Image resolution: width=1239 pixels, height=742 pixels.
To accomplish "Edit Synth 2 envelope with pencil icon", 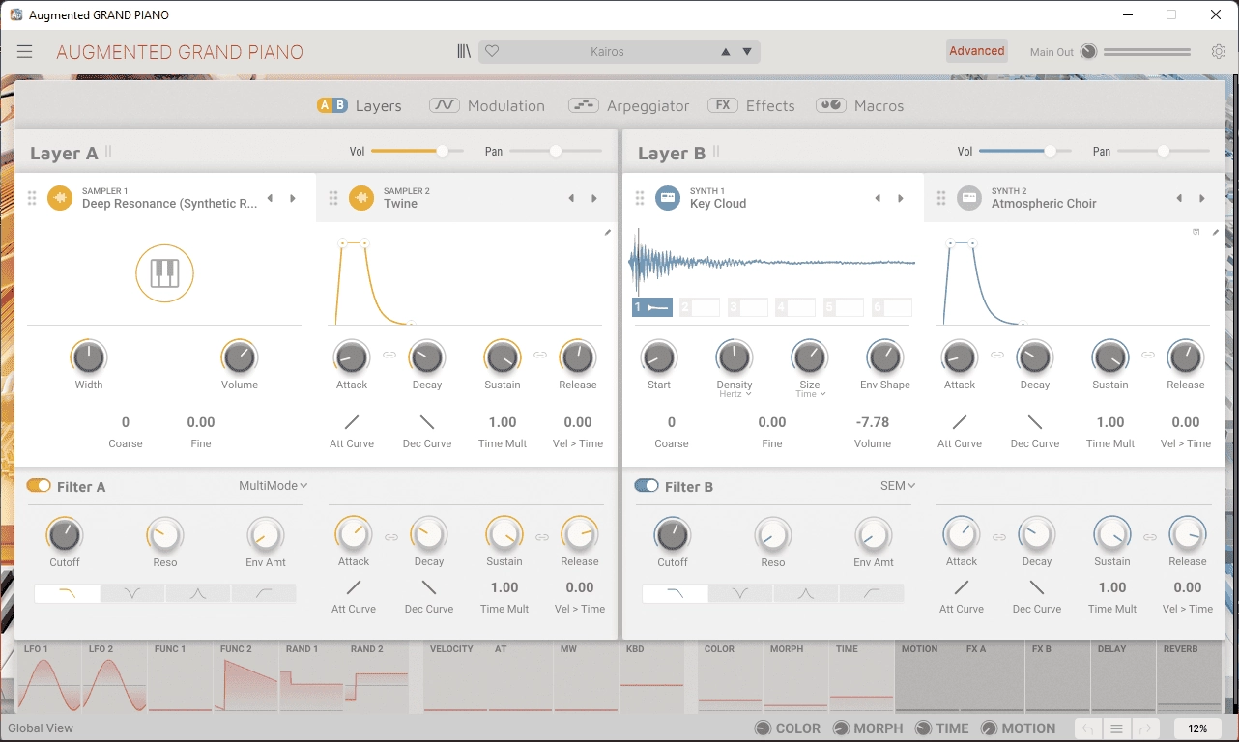I will coord(1216,232).
